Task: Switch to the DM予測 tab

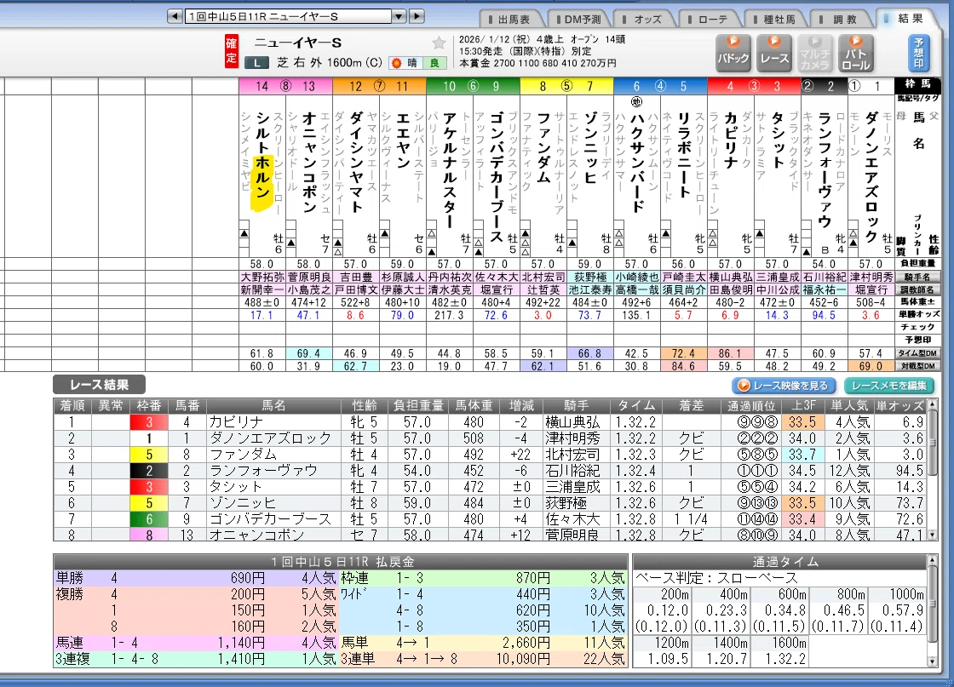Action: [x=582, y=20]
